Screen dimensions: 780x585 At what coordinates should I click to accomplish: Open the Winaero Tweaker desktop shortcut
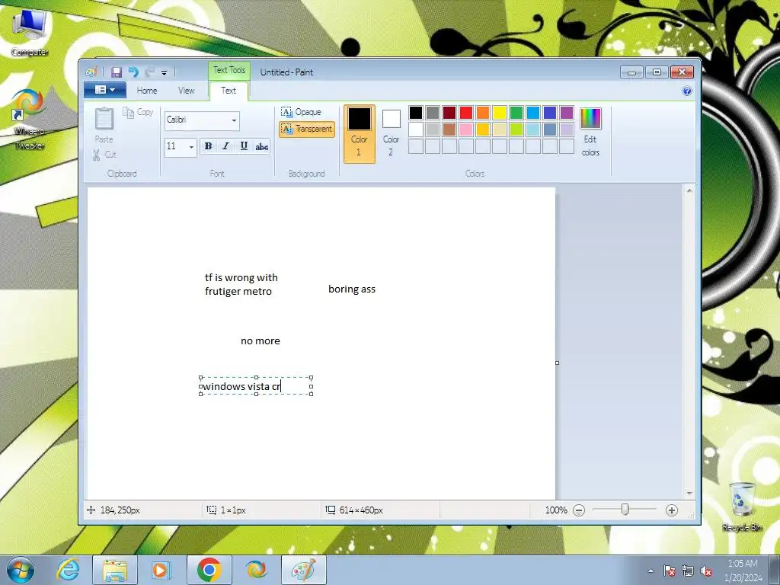point(29,120)
